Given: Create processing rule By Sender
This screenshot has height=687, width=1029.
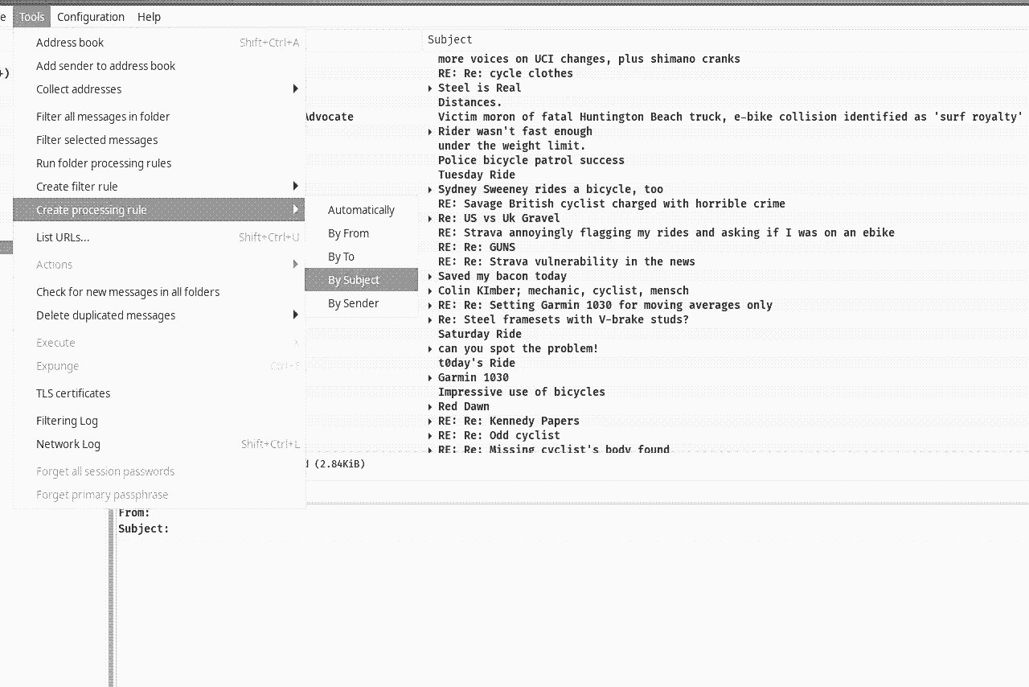Looking at the screenshot, I should click(362, 303).
